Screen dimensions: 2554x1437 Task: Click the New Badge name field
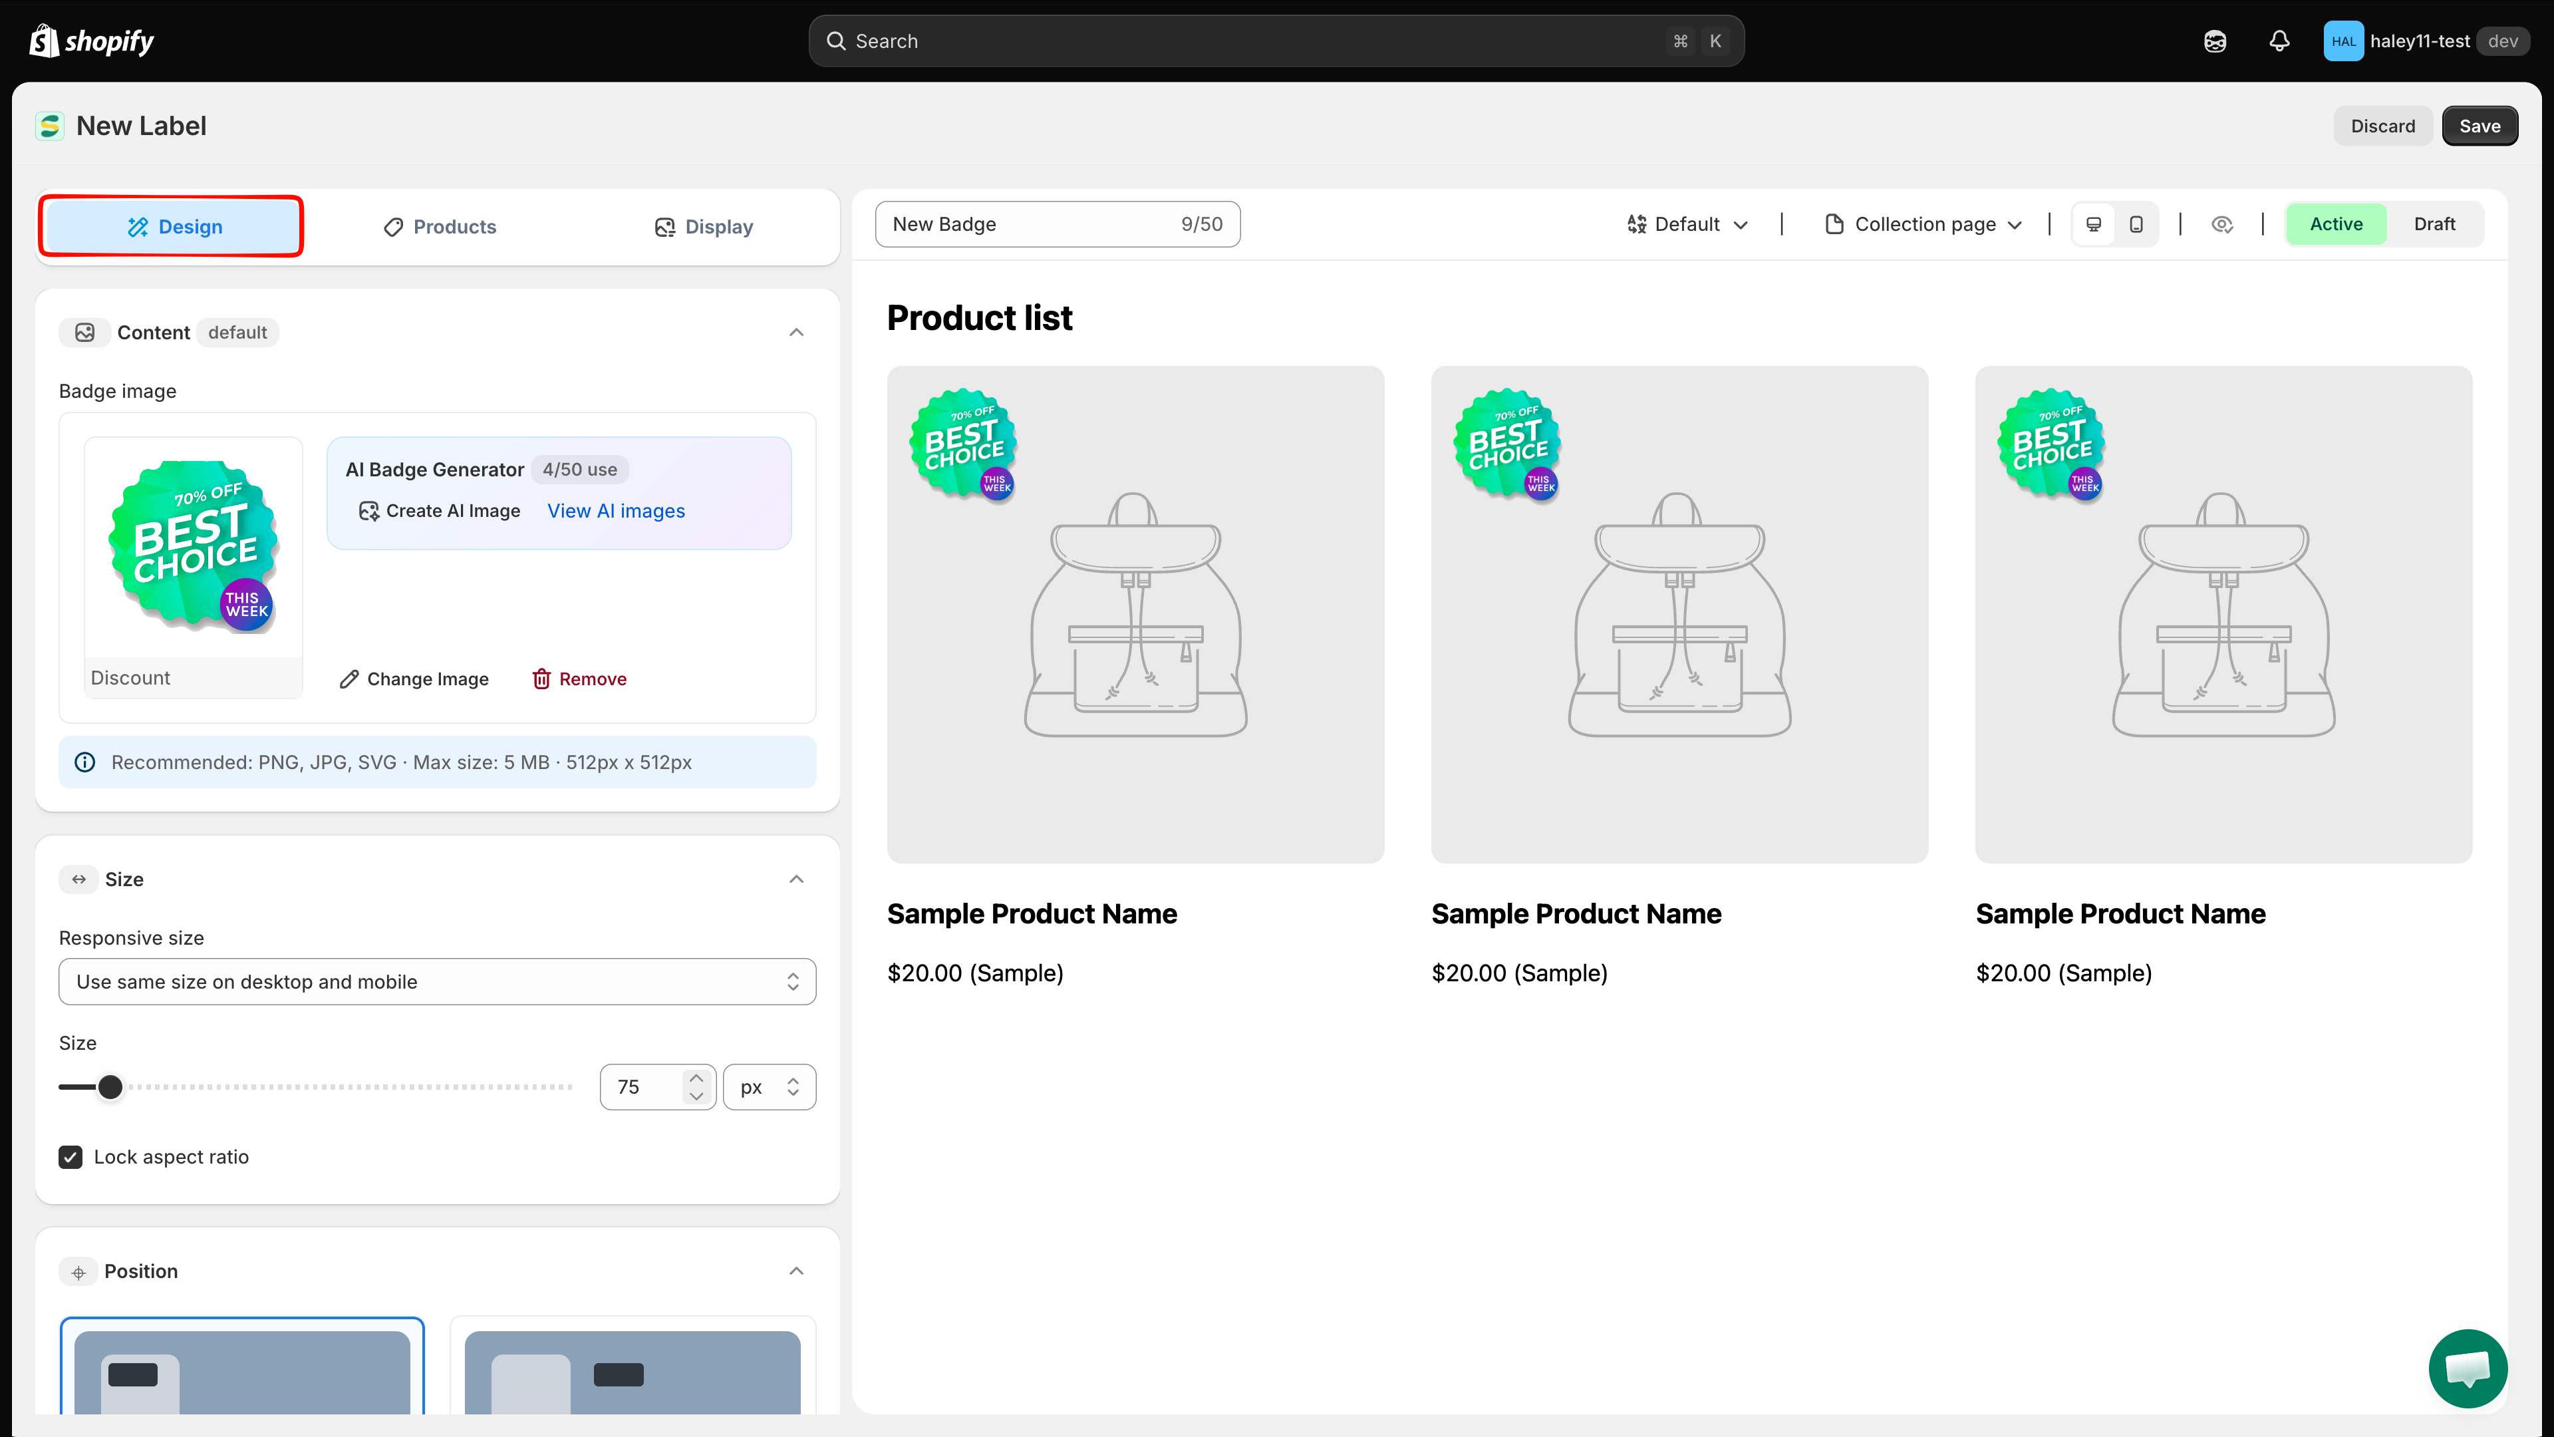click(1057, 224)
